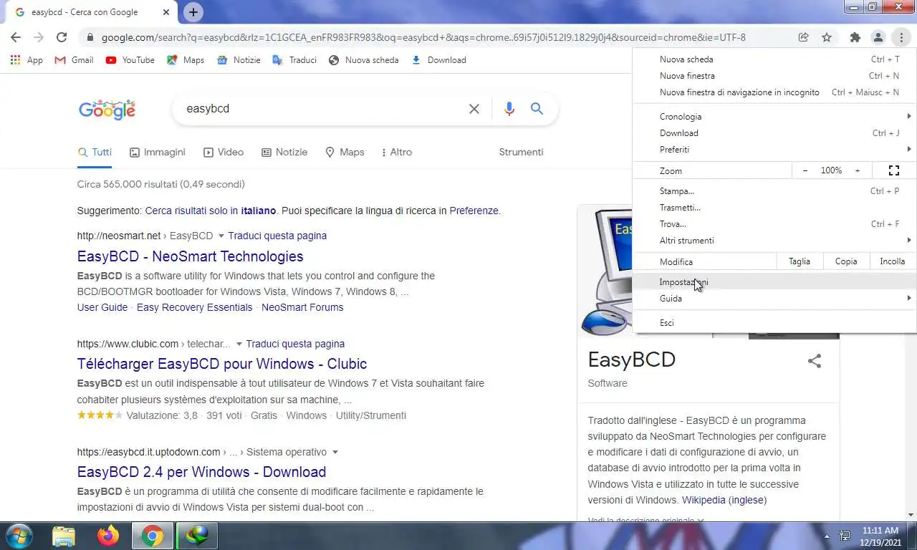Viewport: 917px width, 550px height.
Task: Open new incognito window menu item
Action: (774, 92)
